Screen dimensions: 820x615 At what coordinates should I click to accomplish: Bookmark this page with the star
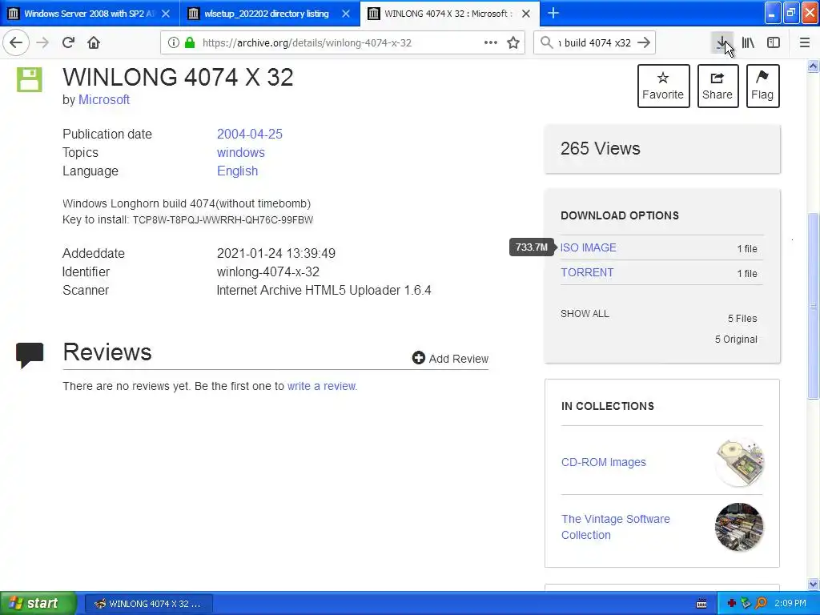pyautogui.click(x=513, y=43)
